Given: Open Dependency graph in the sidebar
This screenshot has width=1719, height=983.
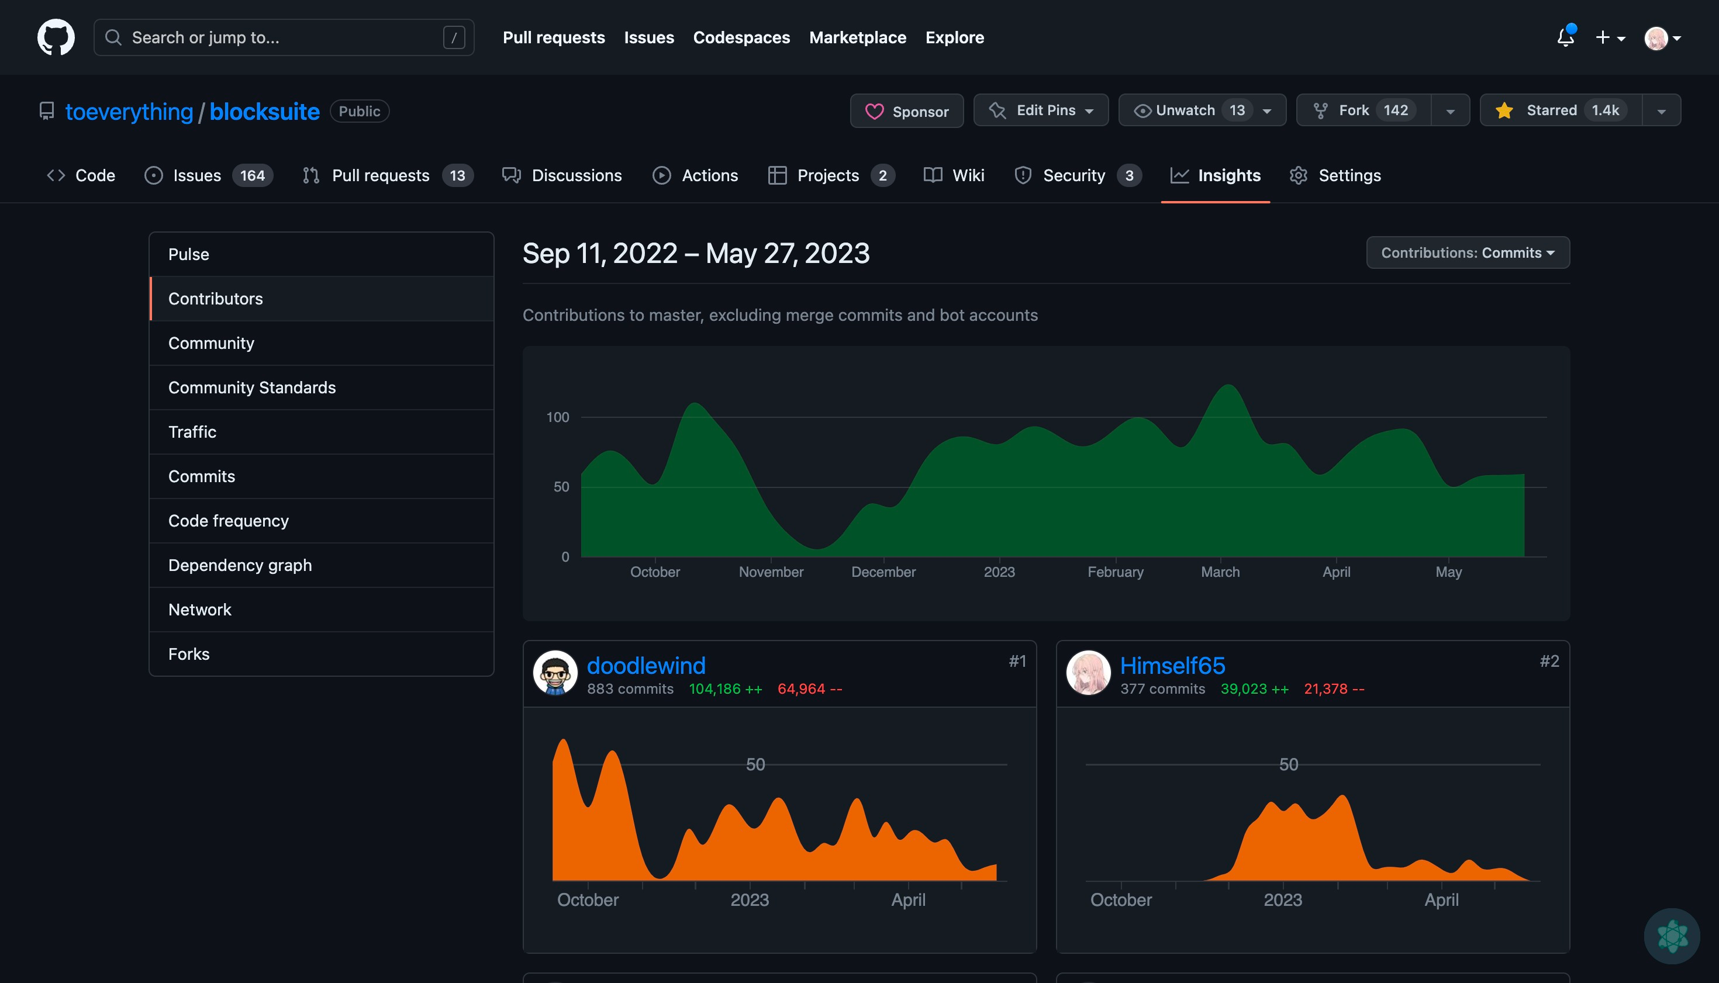Looking at the screenshot, I should tap(322, 565).
